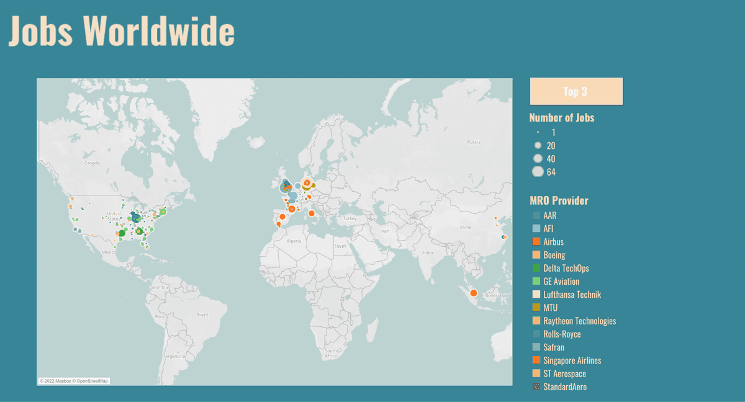The width and height of the screenshot is (745, 402).
Task: Select the Airbus color swatch in legend
Action: point(536,242)
